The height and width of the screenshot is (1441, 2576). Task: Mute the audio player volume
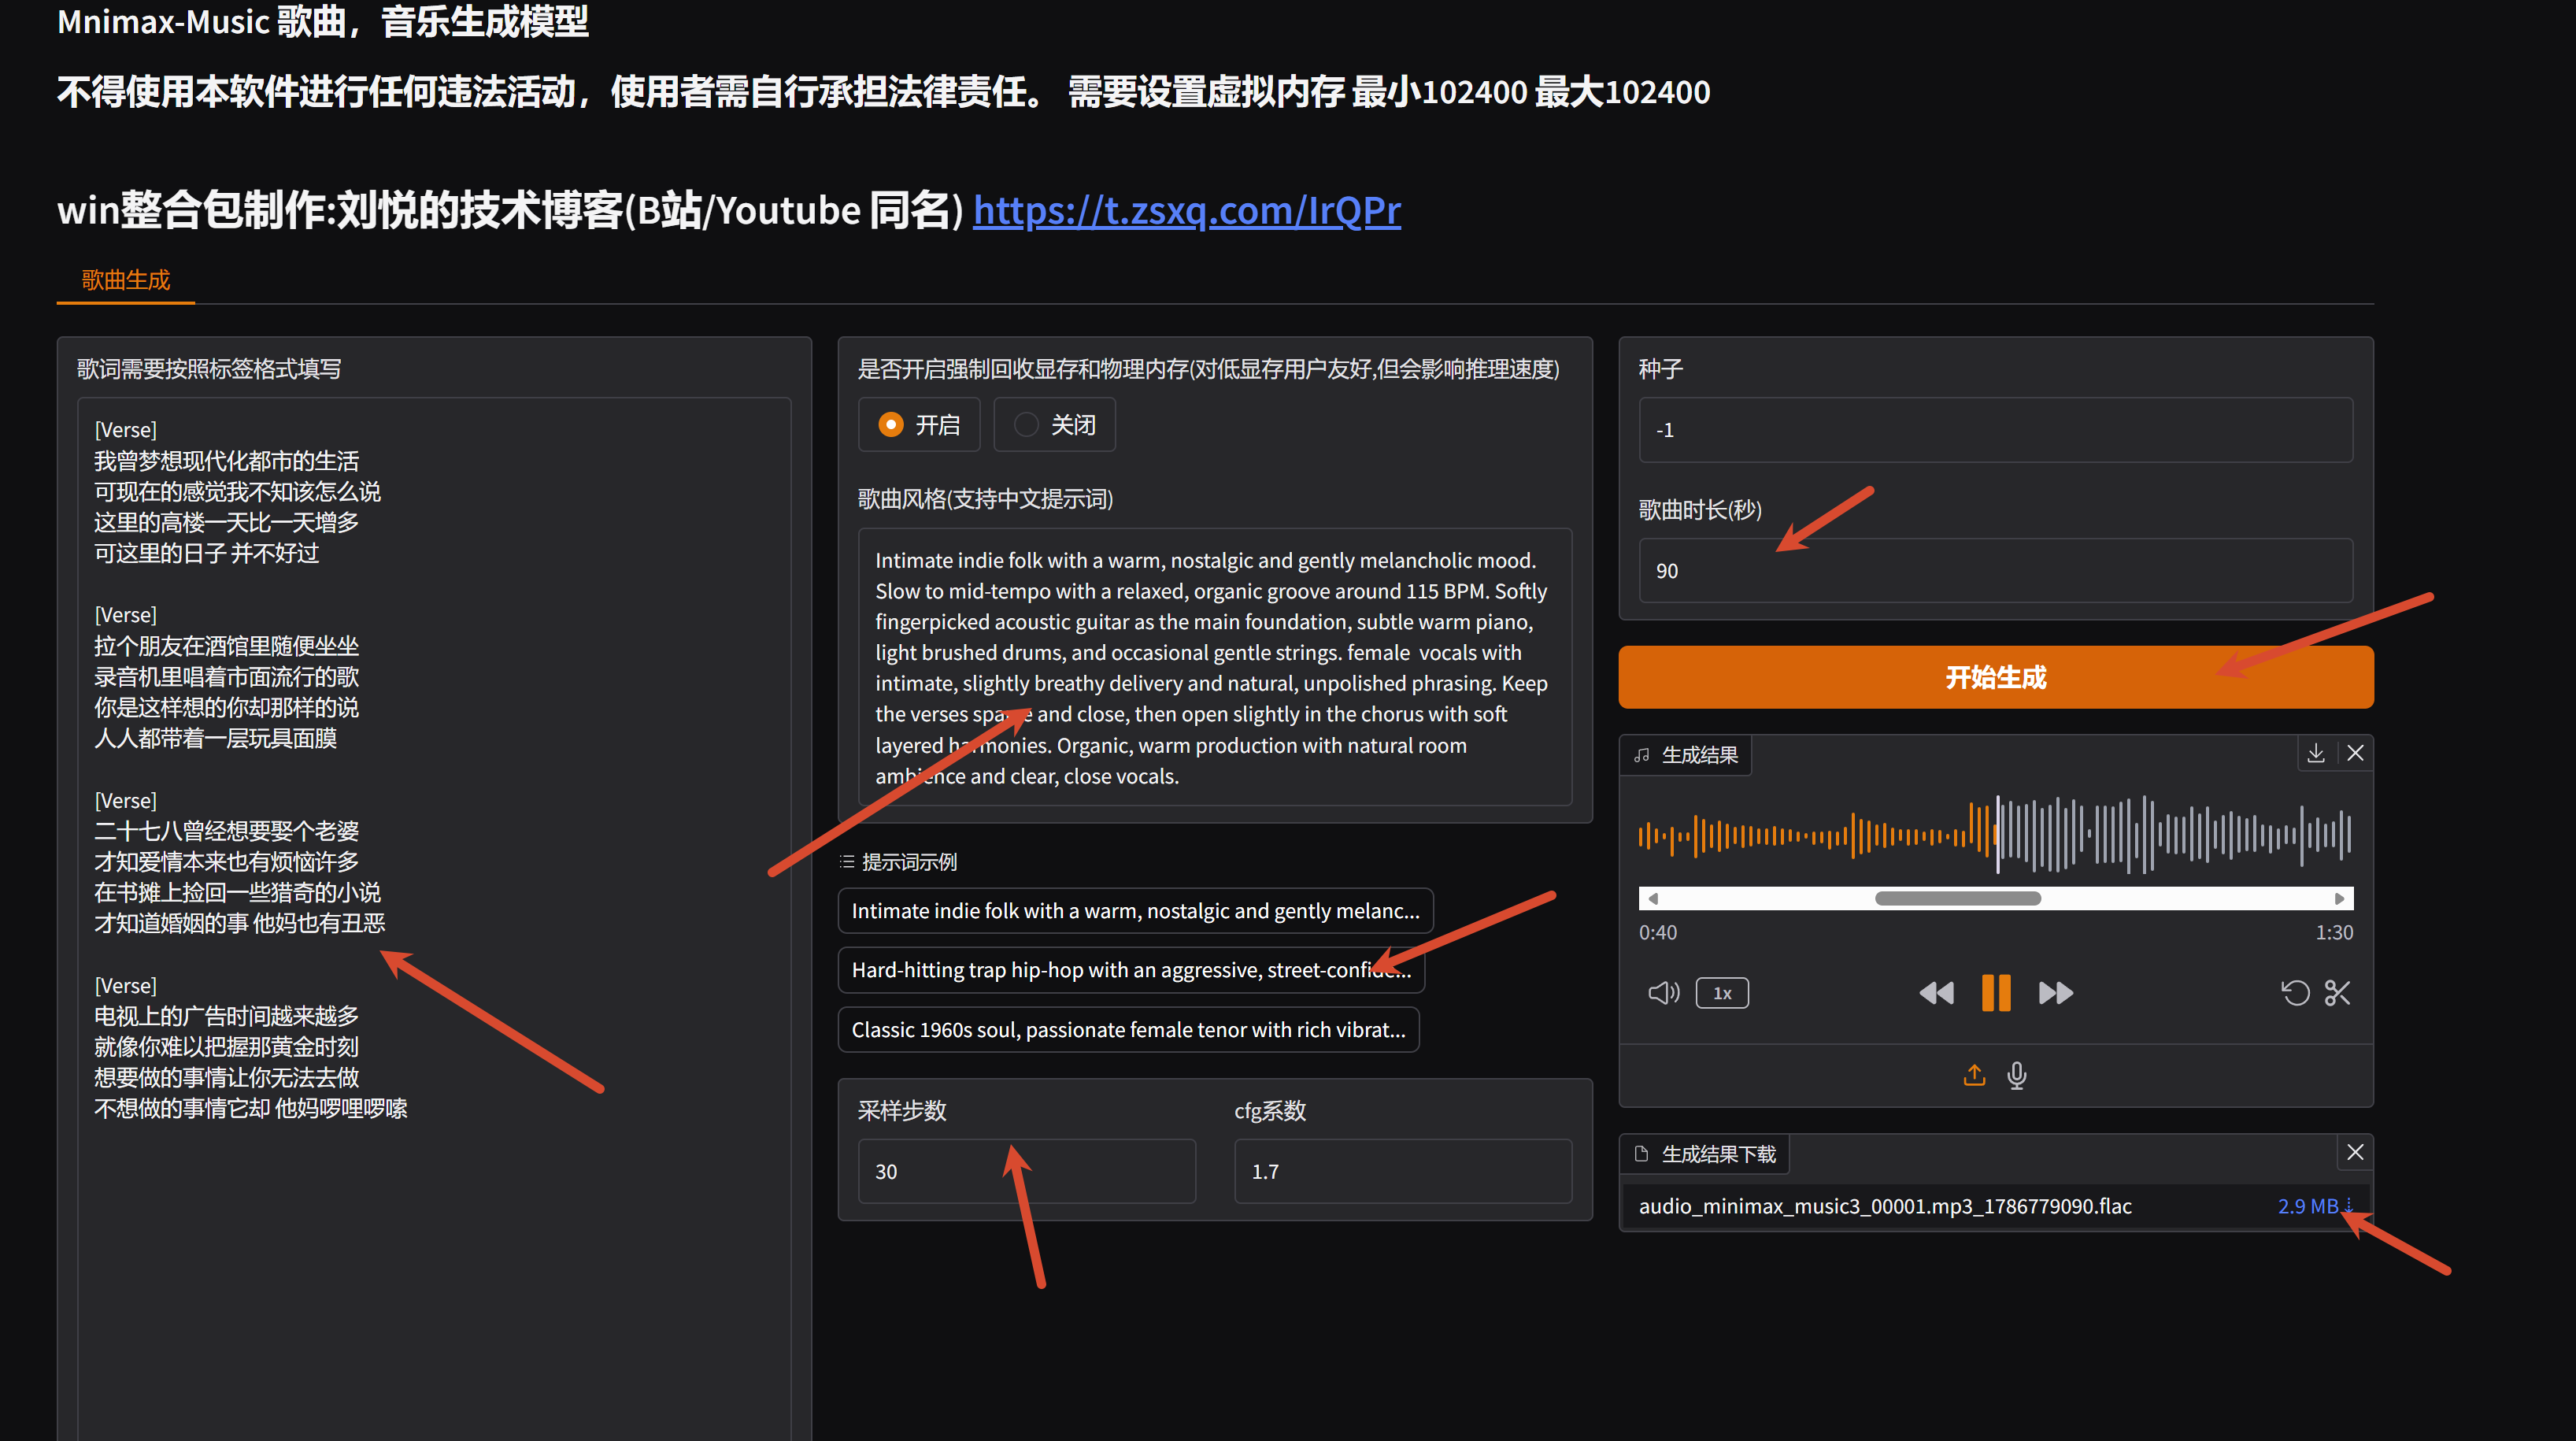[x=1663, y=993]
